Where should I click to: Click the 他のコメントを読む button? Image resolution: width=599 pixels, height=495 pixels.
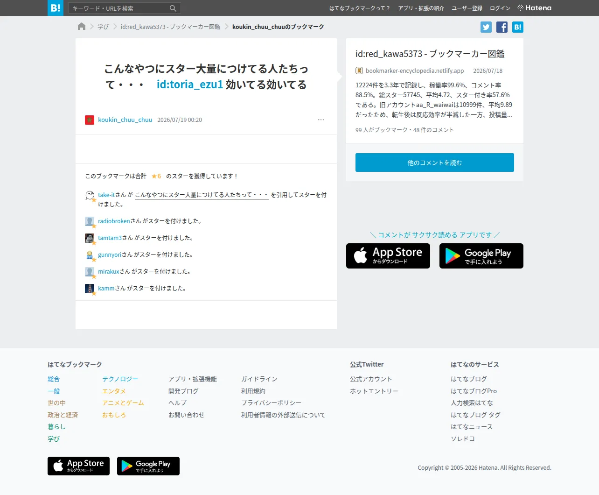coord(435,163)
